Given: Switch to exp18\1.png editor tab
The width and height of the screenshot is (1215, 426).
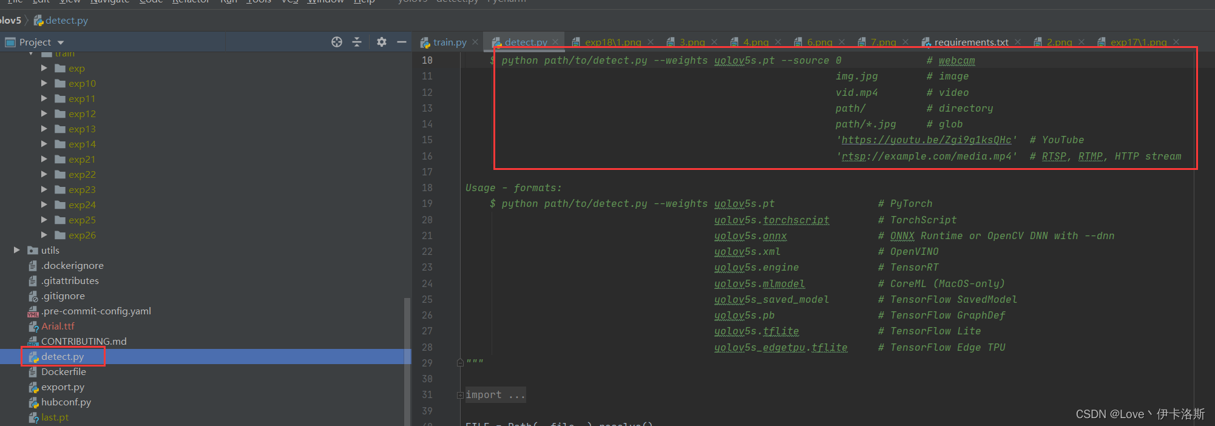Looking at the screenshot, I should point(612,42).
